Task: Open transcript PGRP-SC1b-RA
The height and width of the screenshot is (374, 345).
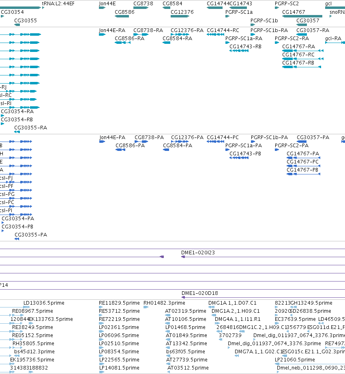Action: 269,30
